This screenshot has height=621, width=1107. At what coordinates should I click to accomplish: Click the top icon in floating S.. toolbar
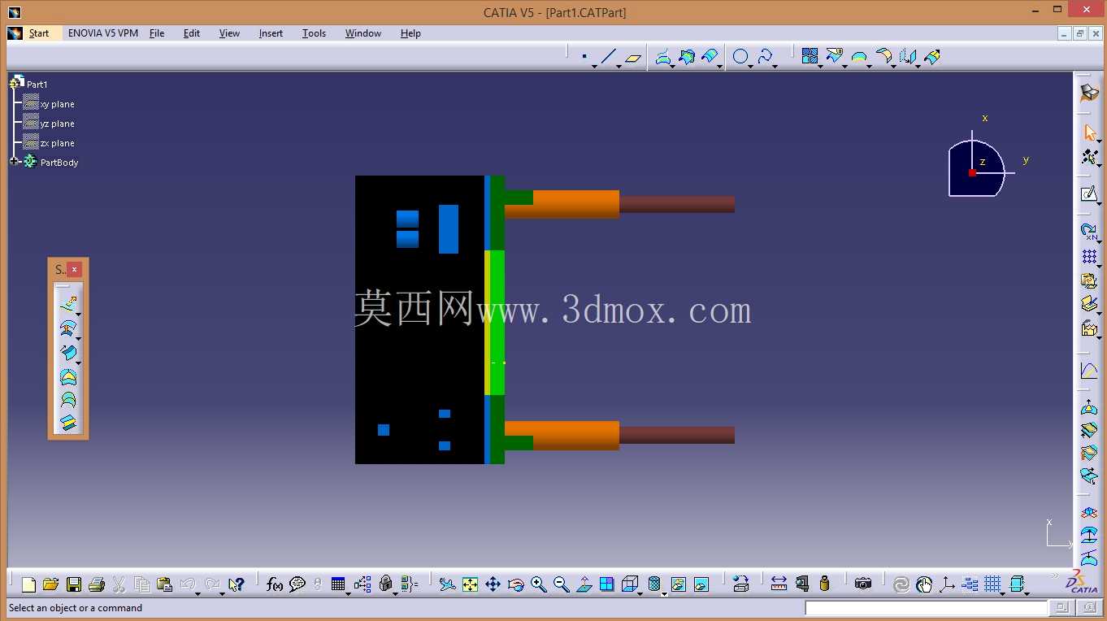pos(68,304)
